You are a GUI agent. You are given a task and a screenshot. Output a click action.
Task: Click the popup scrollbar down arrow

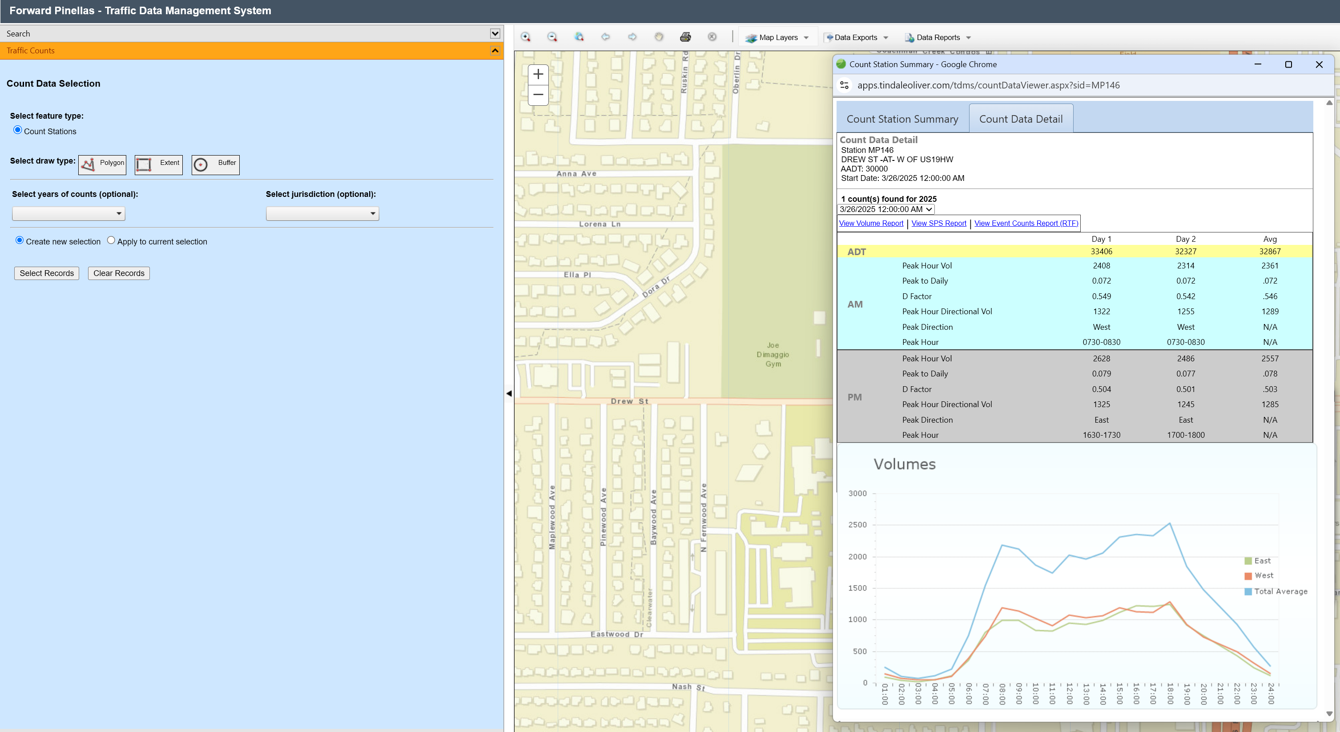click(x=1330, y=714)
